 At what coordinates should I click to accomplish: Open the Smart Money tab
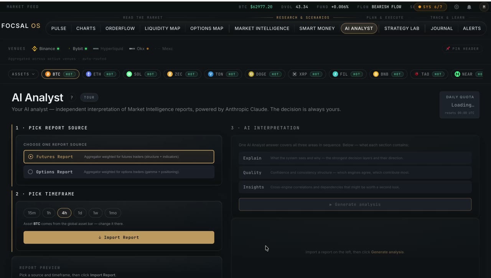pos(317,28)
